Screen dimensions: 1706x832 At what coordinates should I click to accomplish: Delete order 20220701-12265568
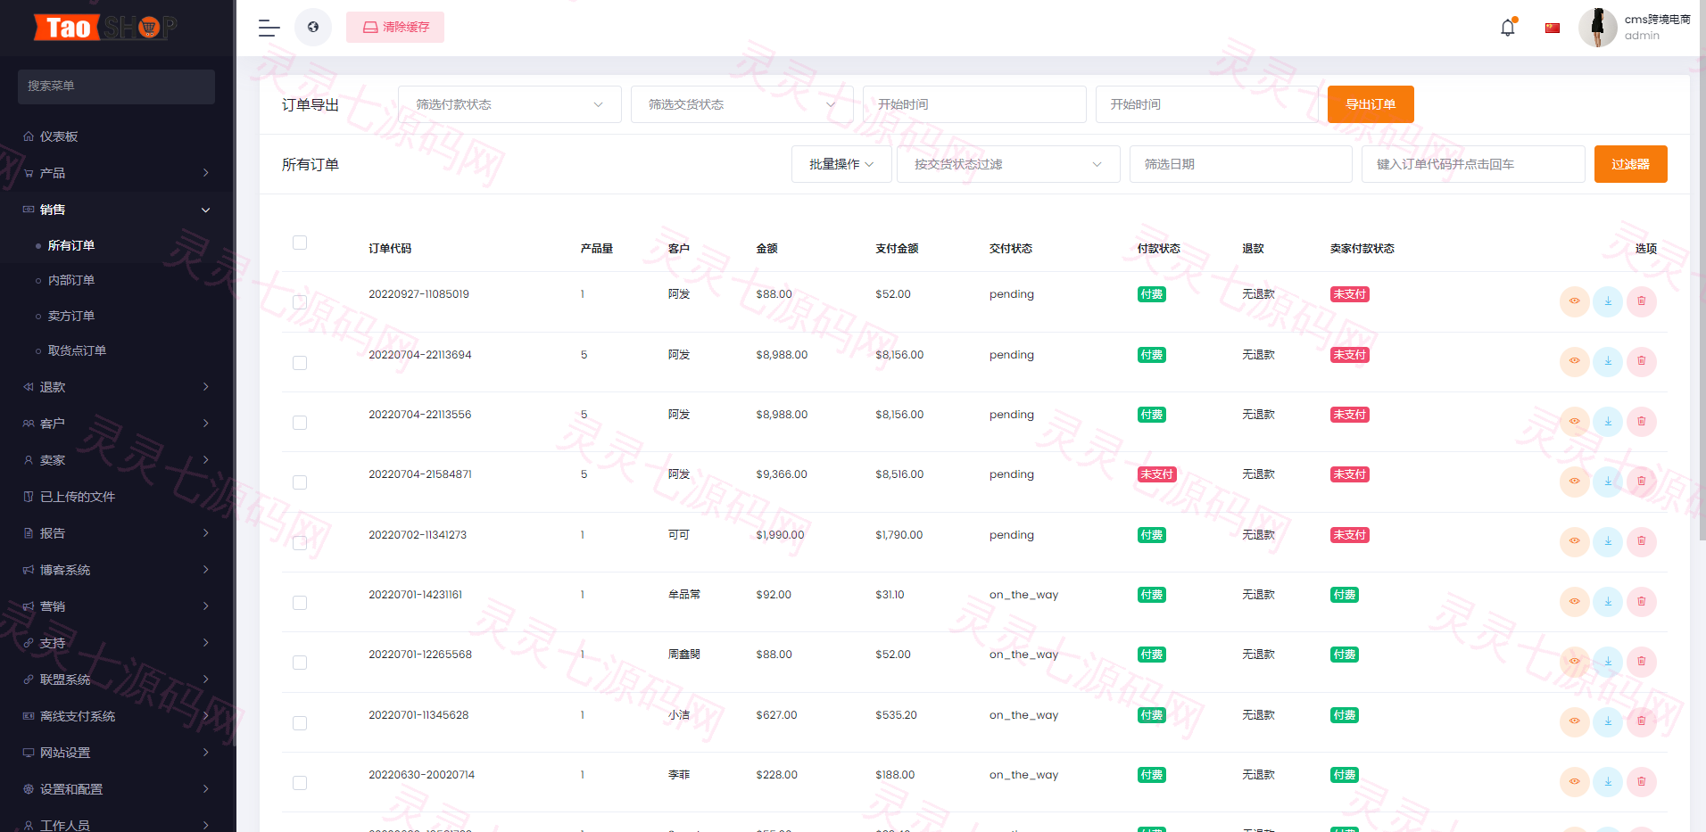(1642, 661)
